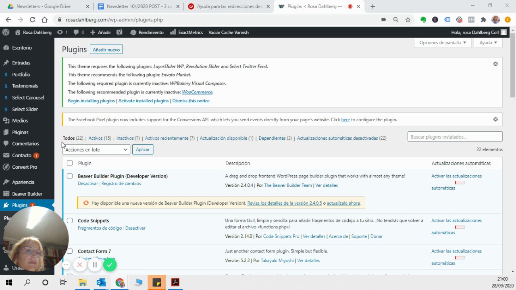Show Actualizaciones automáticas desactivadas filter
Viewport: 516px width, 290px height.
(341, 138)
